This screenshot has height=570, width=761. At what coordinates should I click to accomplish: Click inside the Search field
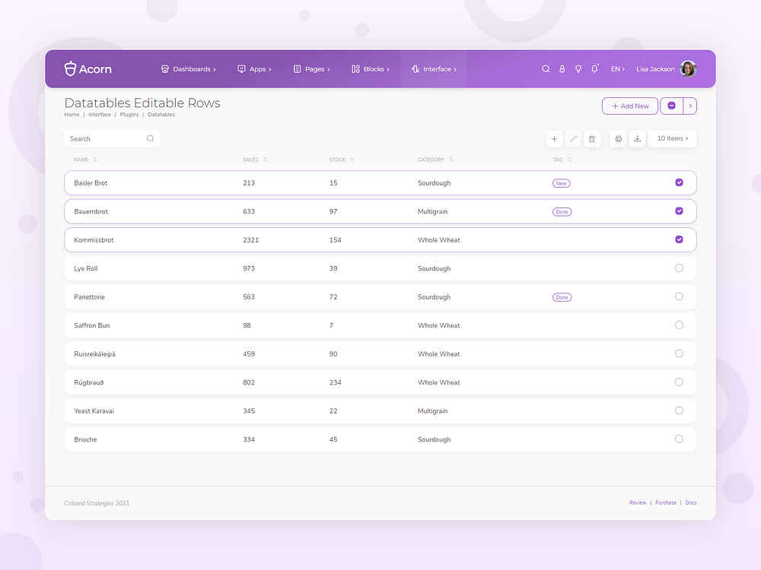point(107,138)
